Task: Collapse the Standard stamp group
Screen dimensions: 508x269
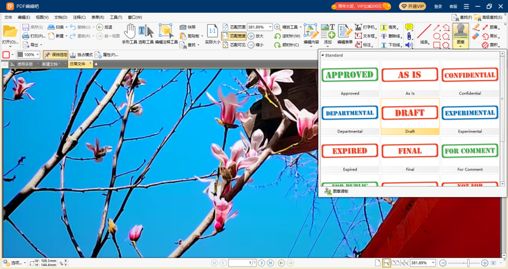Action: click(x=322, y=55)
